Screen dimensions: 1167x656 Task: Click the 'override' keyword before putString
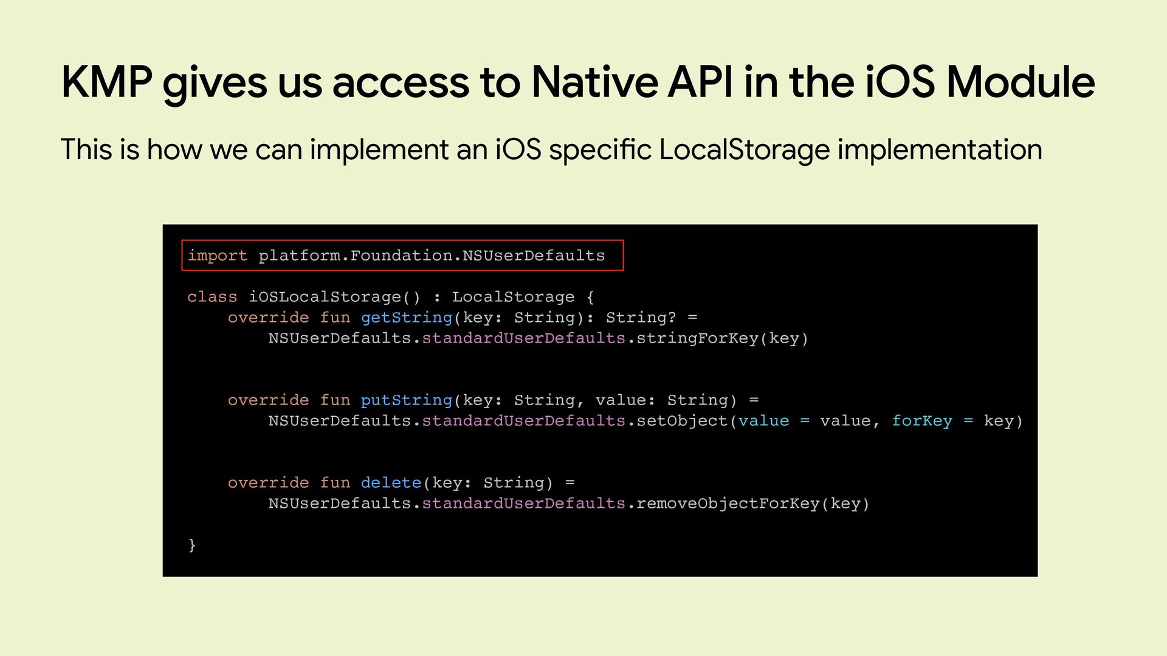point(268,400)
